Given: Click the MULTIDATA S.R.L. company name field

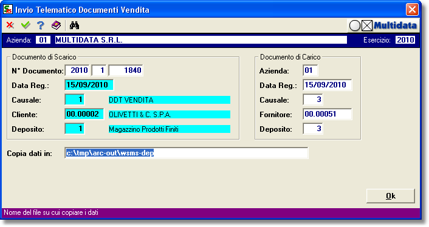Looking at the screenshot, I should (x=201, y=40).
